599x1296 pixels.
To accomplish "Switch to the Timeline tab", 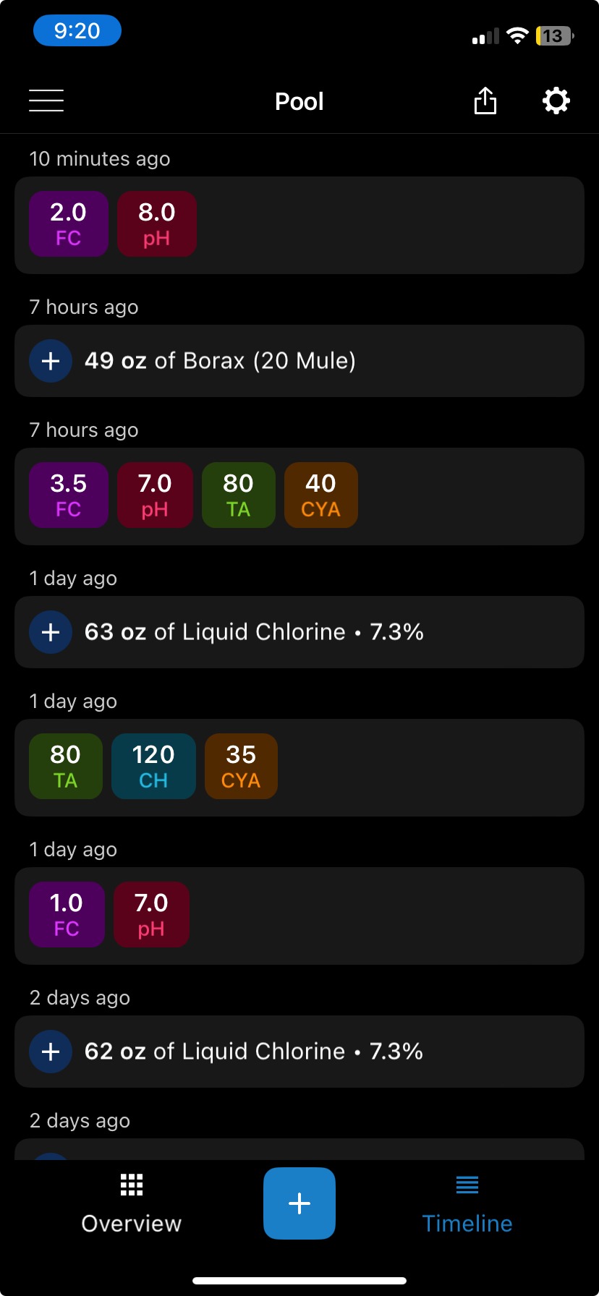I will tap(467, 1203).
